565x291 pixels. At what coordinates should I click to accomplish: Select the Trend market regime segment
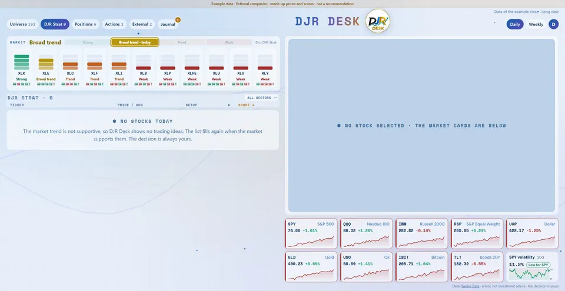tap(182, 42)
